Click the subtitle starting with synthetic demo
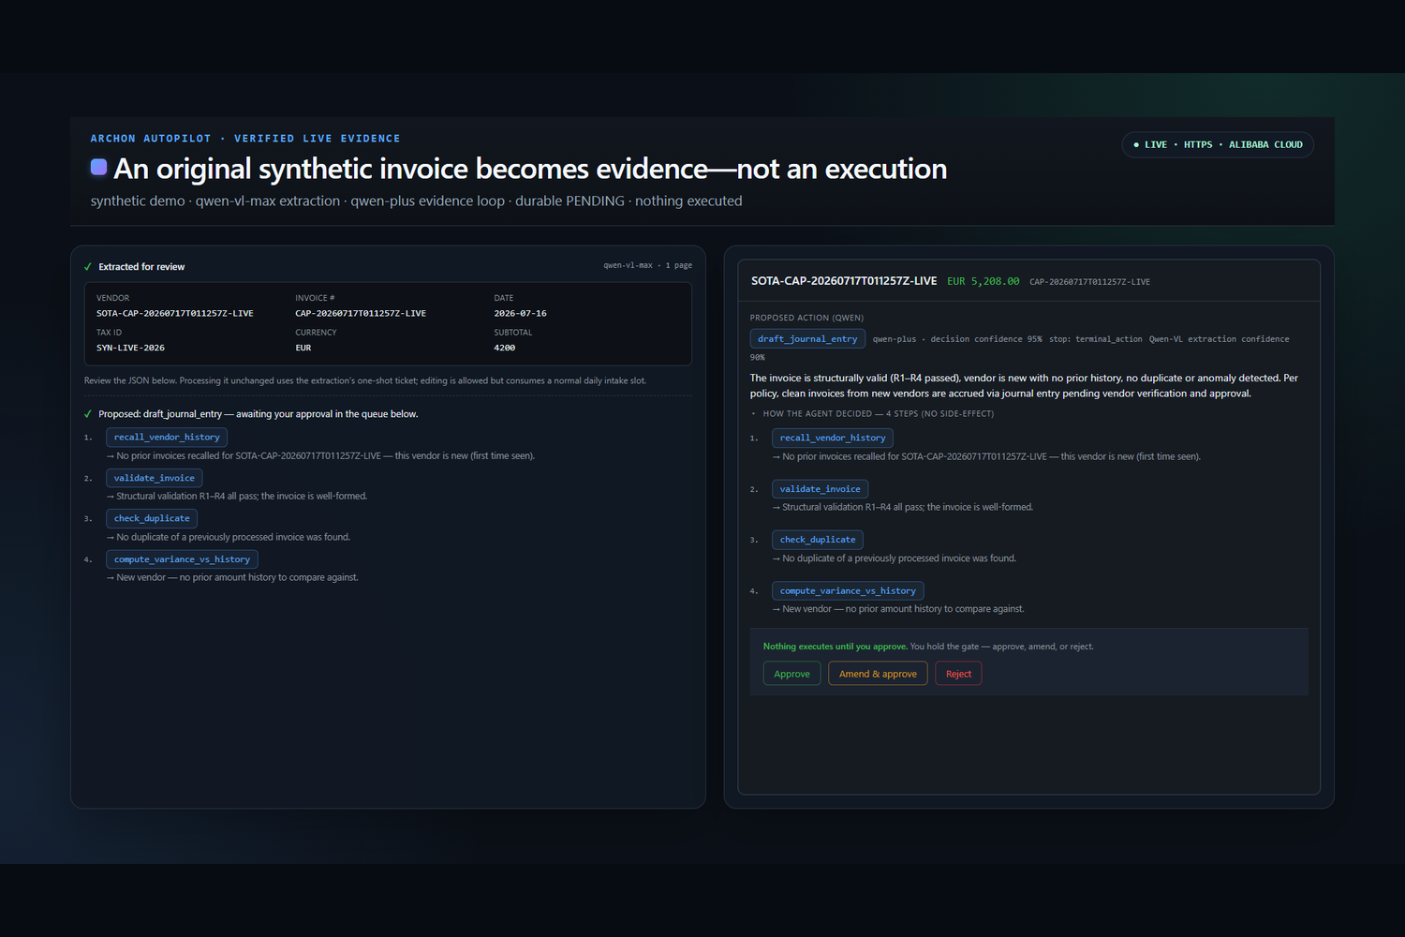 tap(416, 201)
